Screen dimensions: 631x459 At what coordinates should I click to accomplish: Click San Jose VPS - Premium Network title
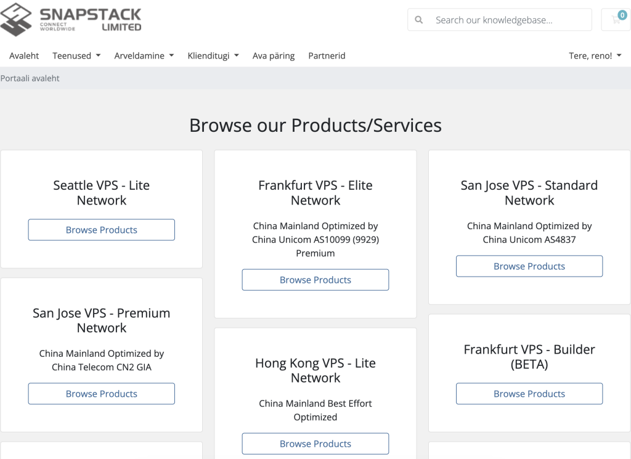pos(102,320)
